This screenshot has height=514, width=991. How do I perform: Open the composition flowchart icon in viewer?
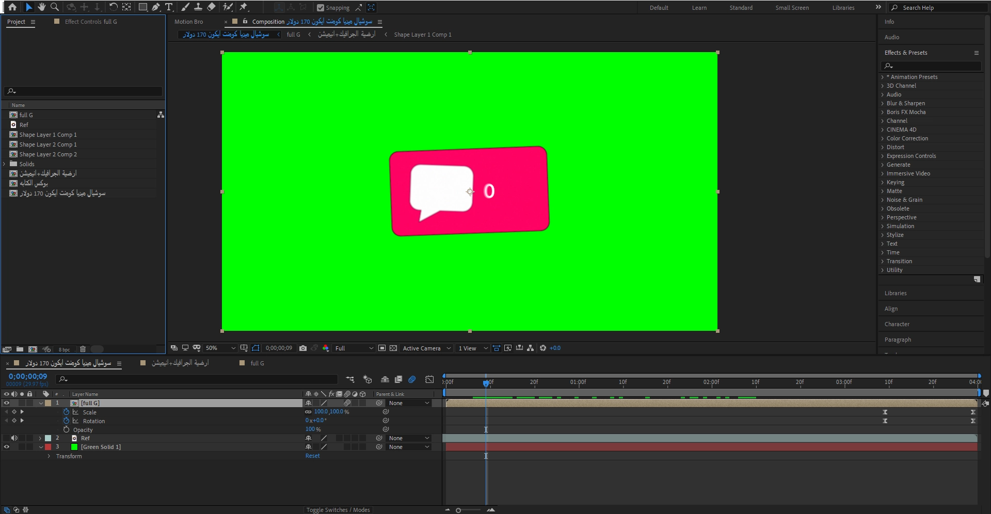pyautogui.click(x=530, y=348)
